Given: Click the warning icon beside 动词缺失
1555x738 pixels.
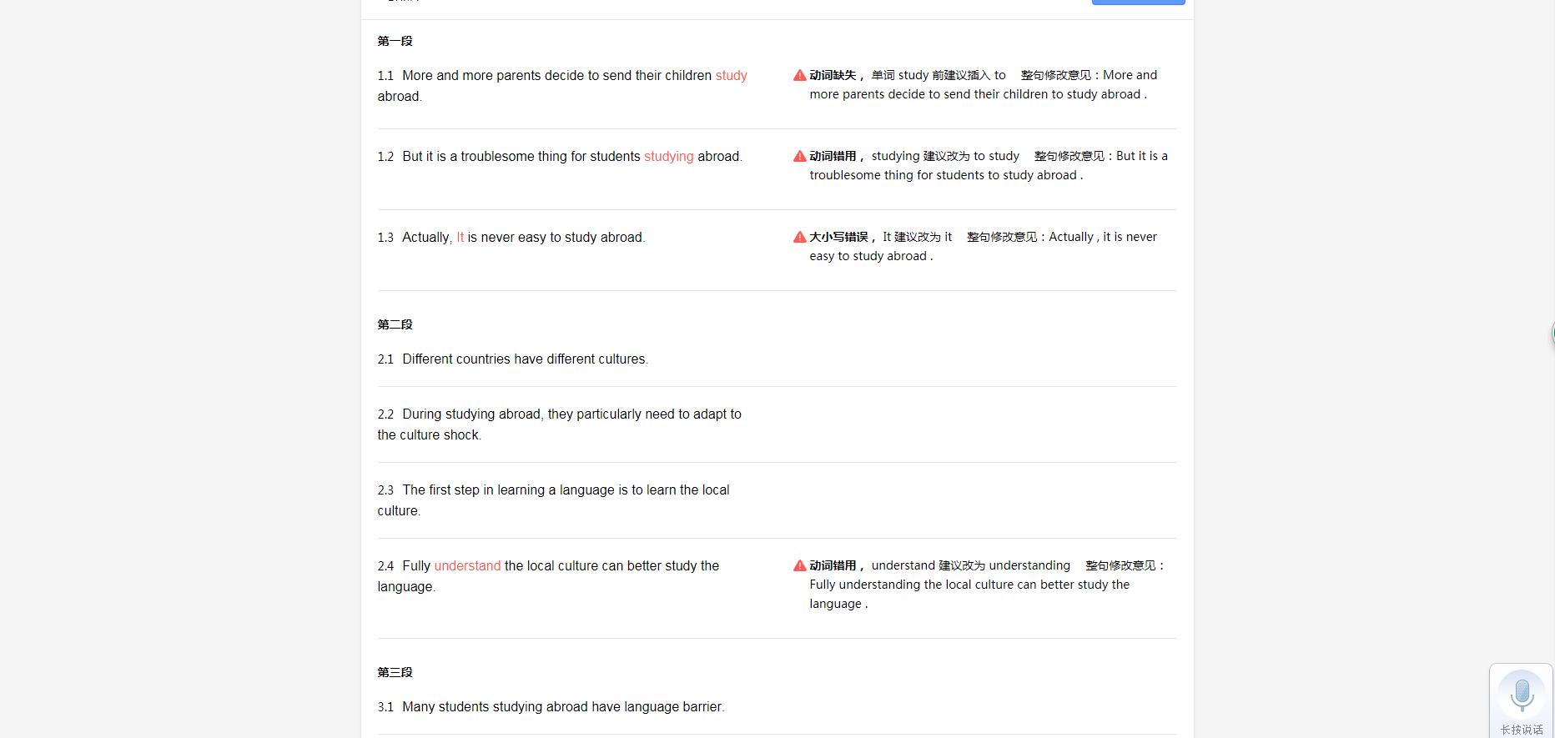Looking at the screenshot, I should pos(799,75).
